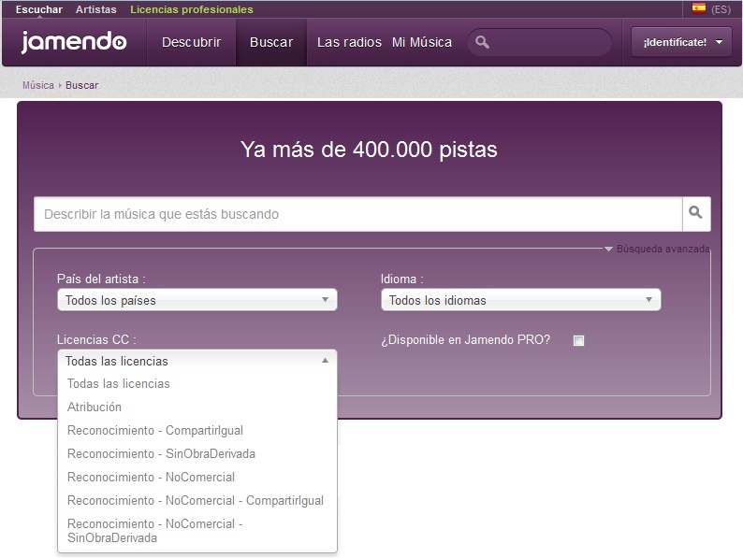Click the Spanish flag language icon
The height and width of the screenshot is (558, 743).
coord(698,8)
